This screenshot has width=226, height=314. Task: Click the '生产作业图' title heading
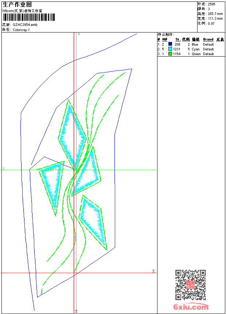[x=17, y=5]
